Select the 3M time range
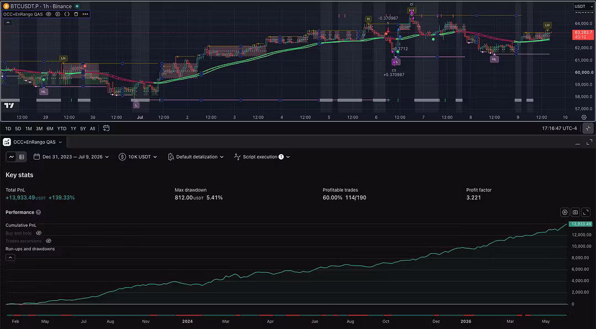 point(39,129)
